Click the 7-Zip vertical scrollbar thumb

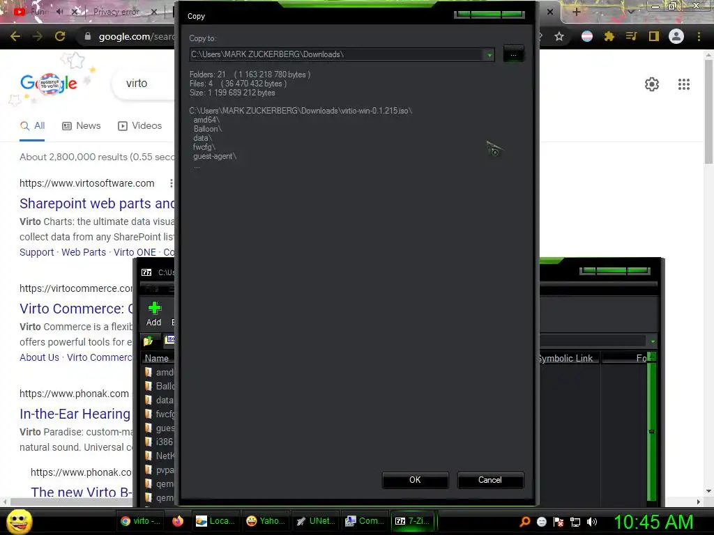click(x=652, y=431)
